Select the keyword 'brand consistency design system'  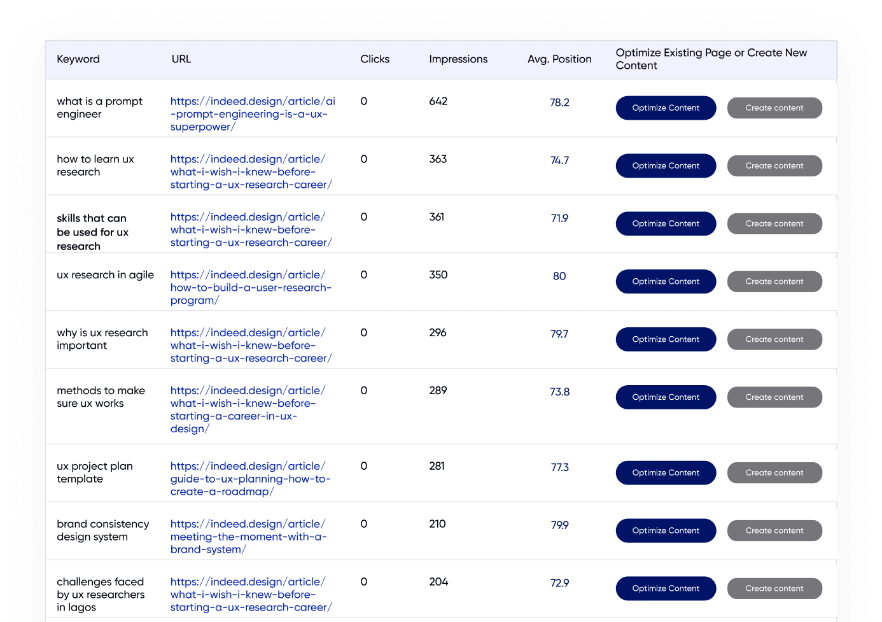[102, 530]
